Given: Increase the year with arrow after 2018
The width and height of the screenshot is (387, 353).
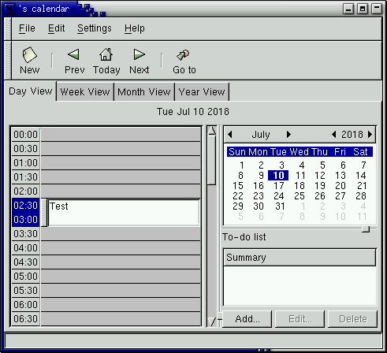Looking at the screenshot, I should (x=370, y=135).
